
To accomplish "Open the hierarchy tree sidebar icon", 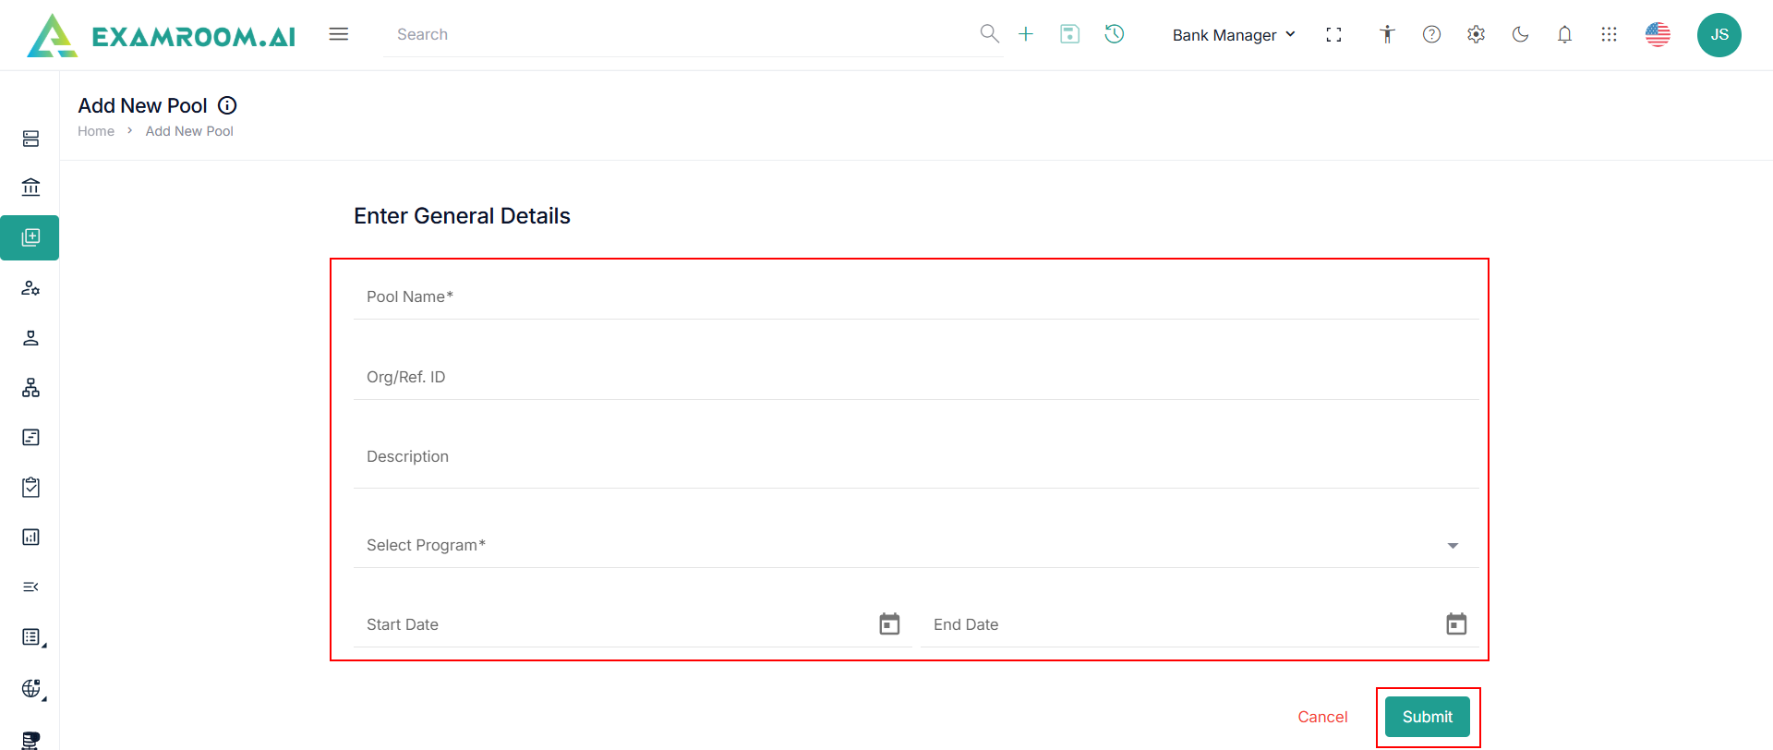I will tap(30, 388).
